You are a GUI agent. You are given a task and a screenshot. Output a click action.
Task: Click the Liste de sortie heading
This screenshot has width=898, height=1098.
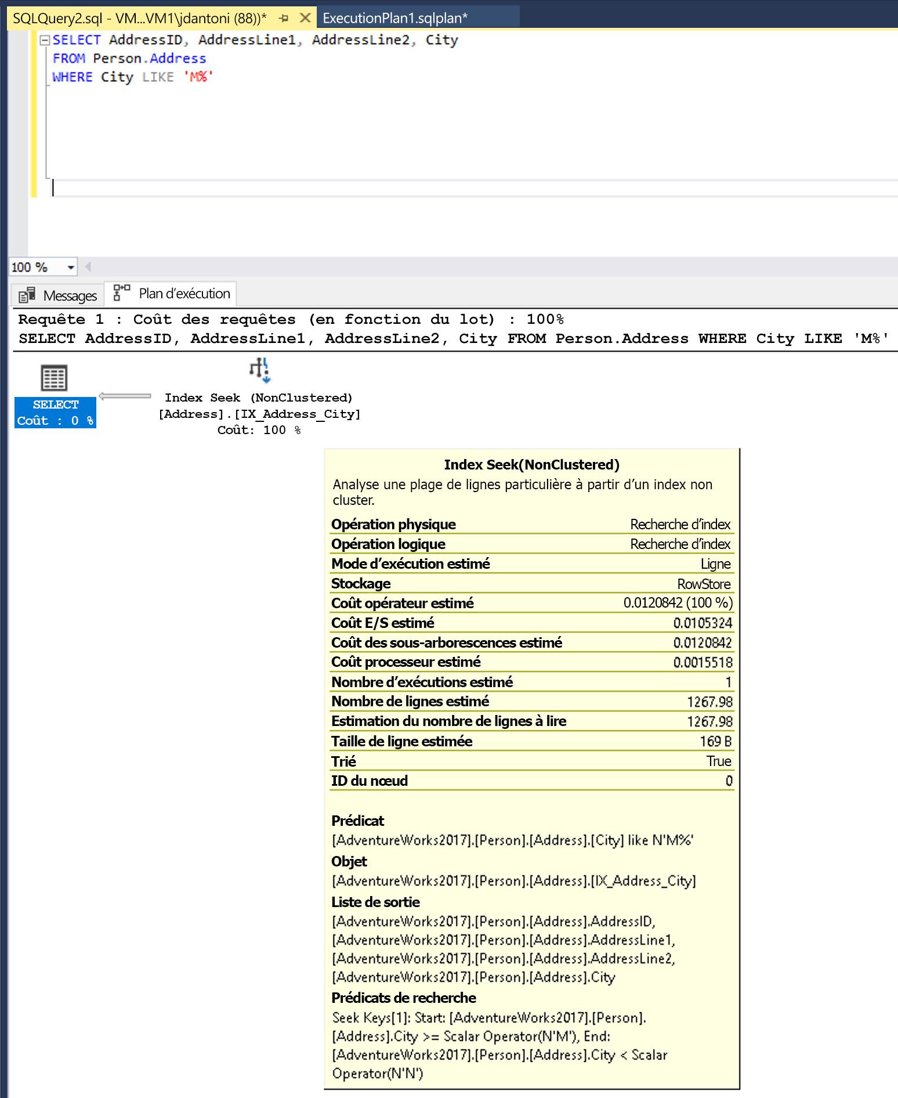coord(376,902)
